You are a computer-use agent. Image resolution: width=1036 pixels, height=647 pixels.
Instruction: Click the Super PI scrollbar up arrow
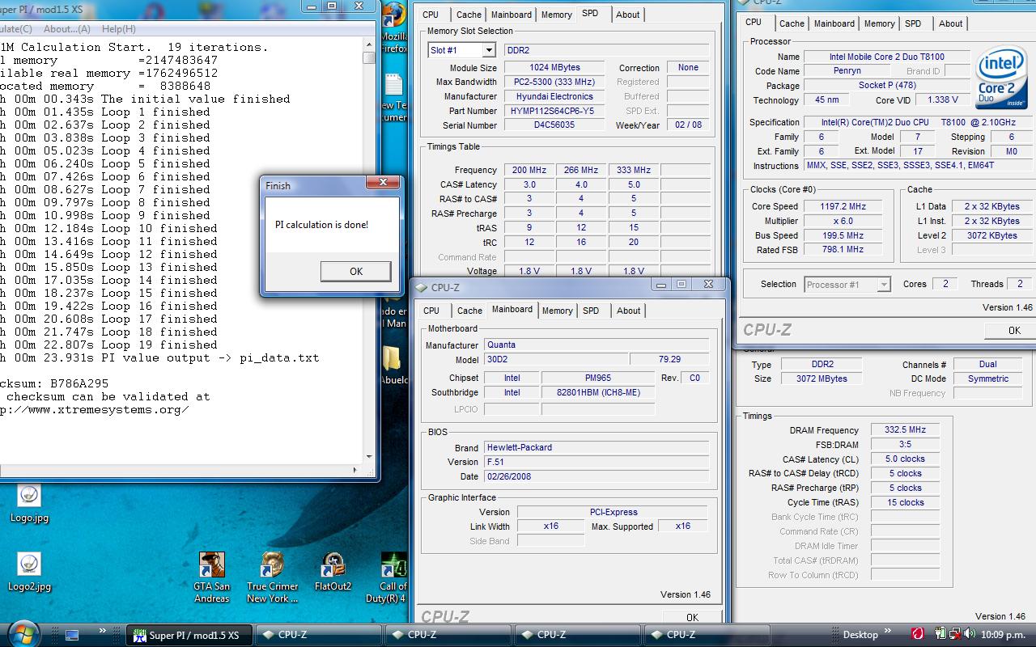369,46
